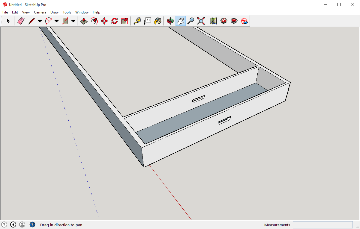Click the handle slot on the inner divider panel
The height and width of the screenshot is (229, 360).
[199, 99]
